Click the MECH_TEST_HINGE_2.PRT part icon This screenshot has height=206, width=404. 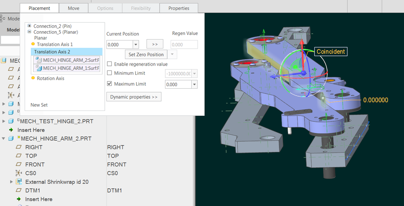point(11,121)
